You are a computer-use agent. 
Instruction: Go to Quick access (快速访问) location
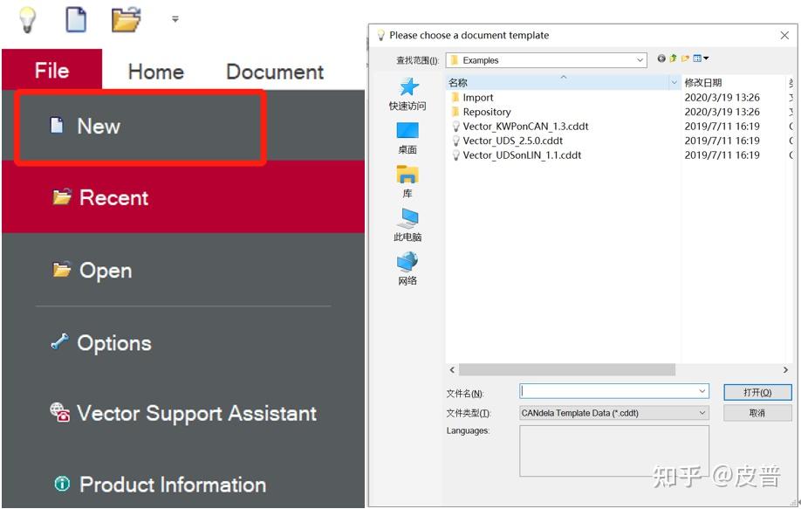(407, 94)
